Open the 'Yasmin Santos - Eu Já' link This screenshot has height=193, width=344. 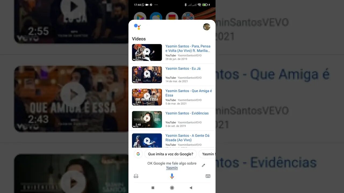pyautogui.click(x=183, y=69)
